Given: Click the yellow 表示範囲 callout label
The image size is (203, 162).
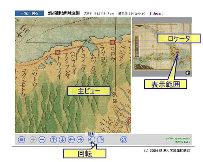Looking at the screenshot, I should 166,84.
